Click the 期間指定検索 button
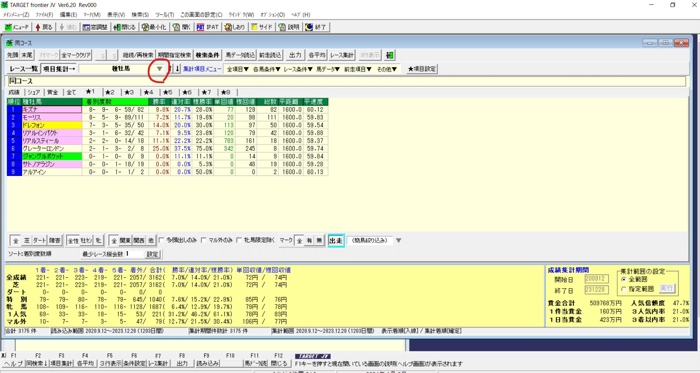Screen dimensions: 700x373 [174, 55]
